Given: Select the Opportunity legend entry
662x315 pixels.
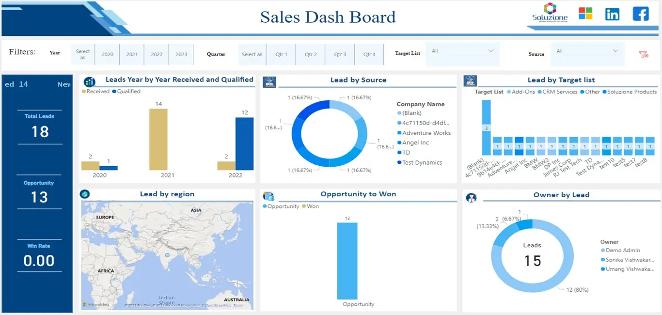Looking at the screenshot, I should point(281,206).
